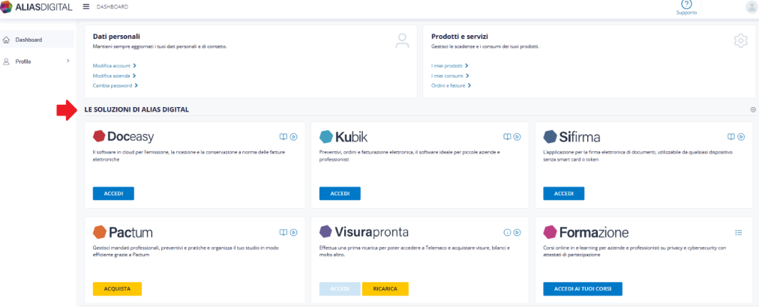Open the Doceasy guide book icon

point(283,137)
